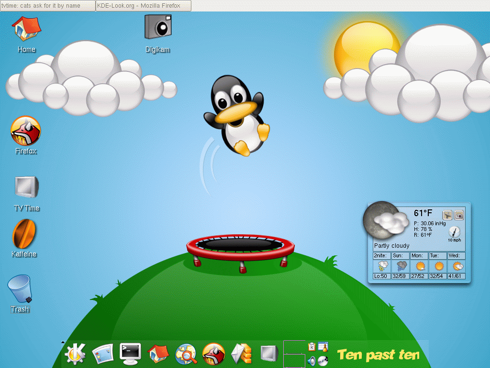Click the 'H: 78 %' humidity reading
Screen dimensions: 490x368
(x=423, y=229)
